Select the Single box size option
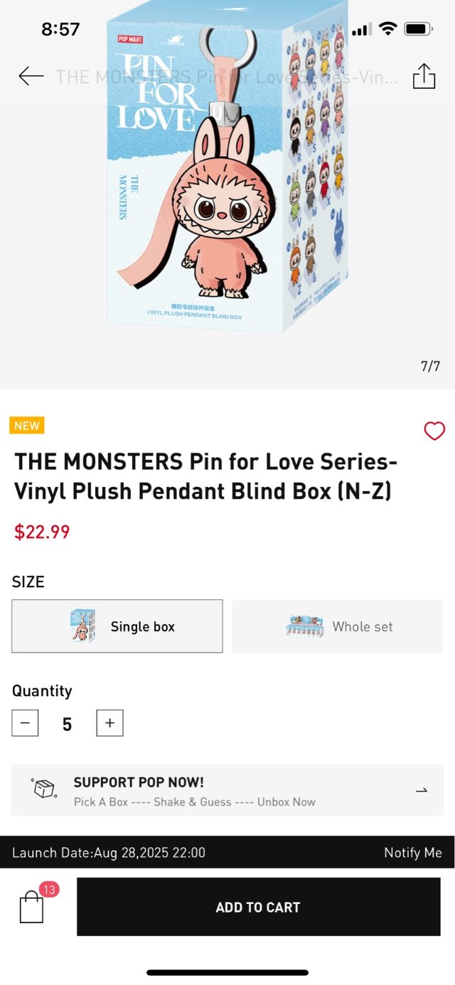The height and width of the screenshot is (985, 455). click(x=142, y=626)
